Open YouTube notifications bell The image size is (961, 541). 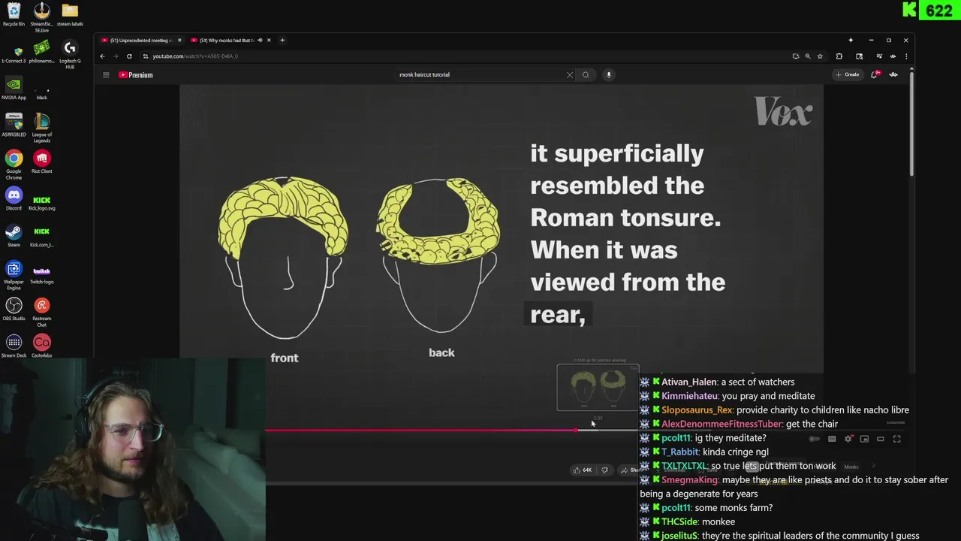coord(875,74)
